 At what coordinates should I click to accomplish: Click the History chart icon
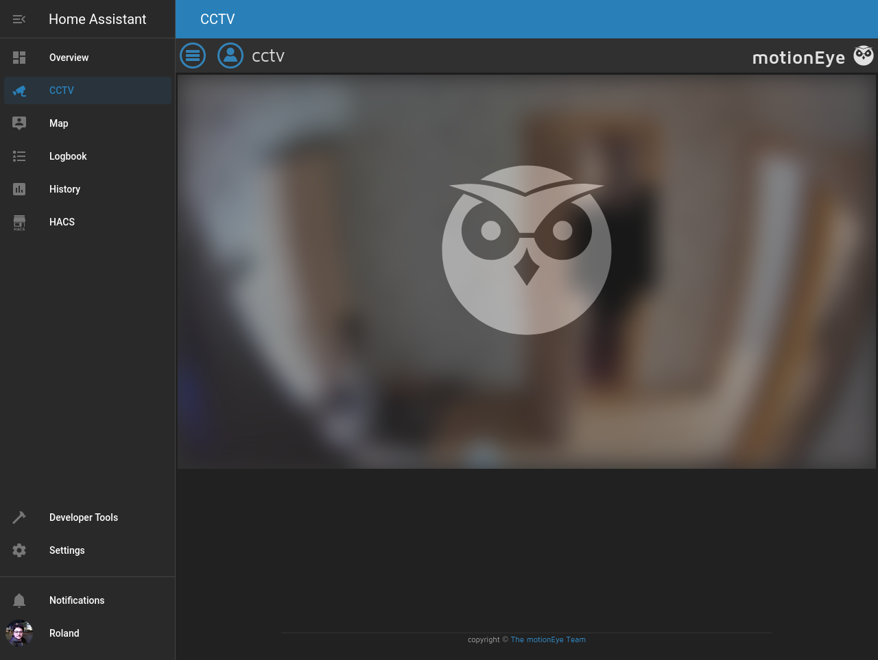[19, 189]
